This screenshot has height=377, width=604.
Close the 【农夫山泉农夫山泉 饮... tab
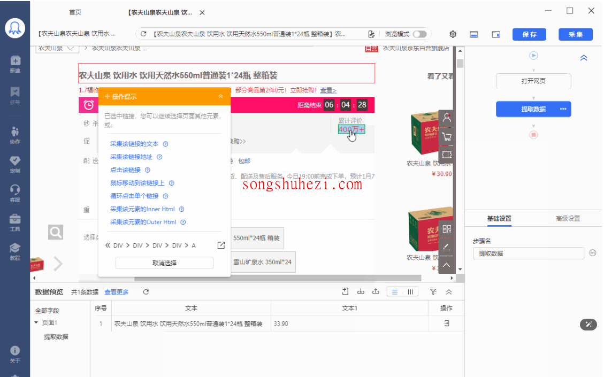pyautogui.click(x=202, y=13)
